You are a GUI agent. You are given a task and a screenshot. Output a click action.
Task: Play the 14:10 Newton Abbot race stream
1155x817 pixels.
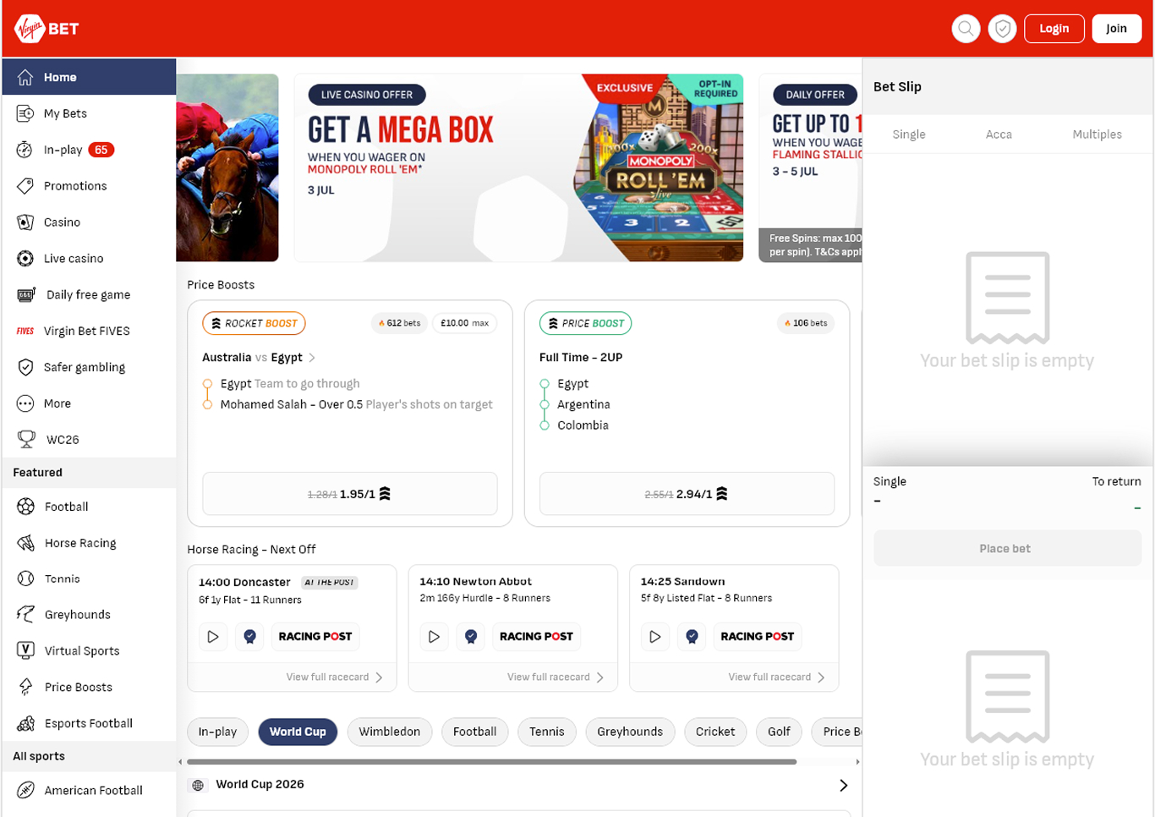[434, 636]
